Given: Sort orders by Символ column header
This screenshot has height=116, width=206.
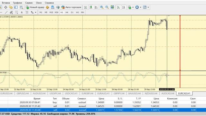Looking at the screenshot, I should (81, 99).
